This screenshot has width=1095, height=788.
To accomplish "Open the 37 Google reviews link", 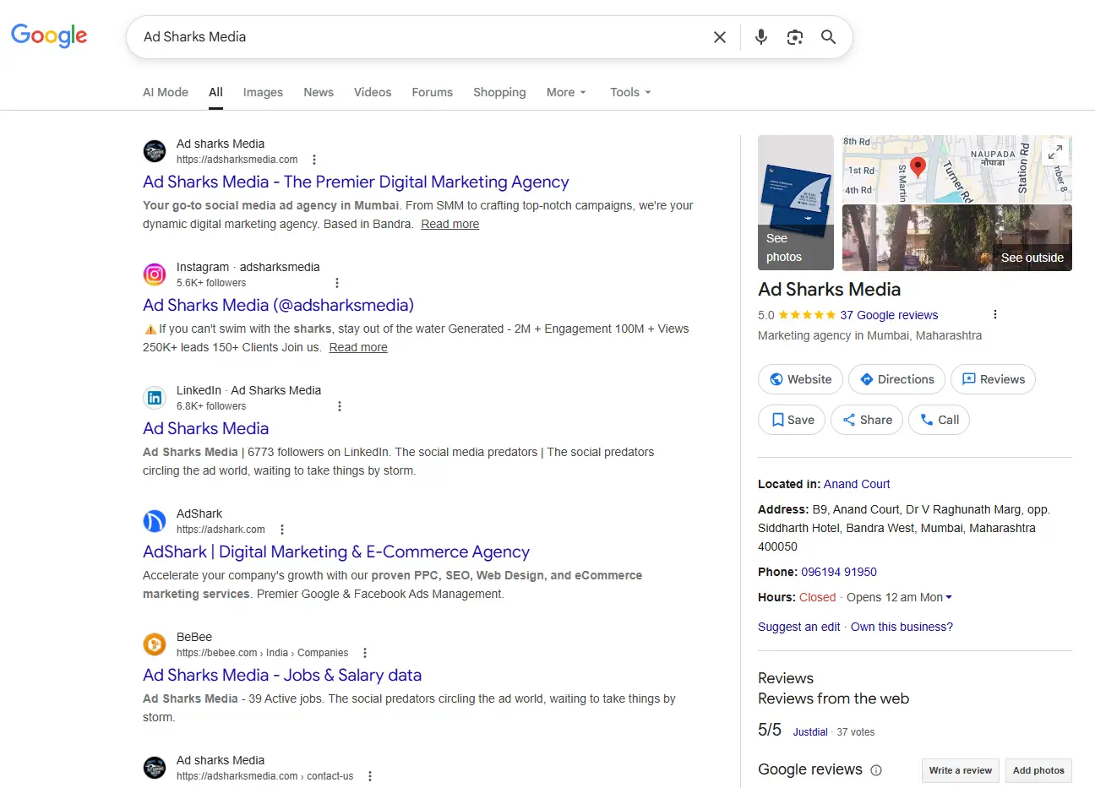I will [889, 315].
